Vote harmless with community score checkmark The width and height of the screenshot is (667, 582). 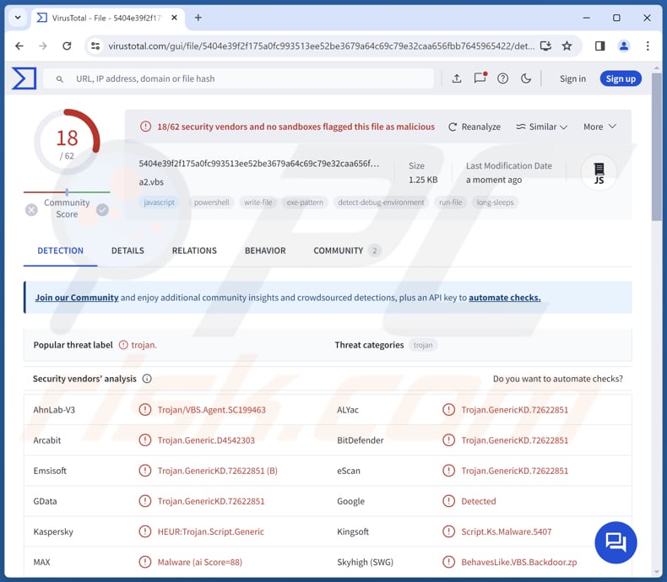(x=102, y=209)
